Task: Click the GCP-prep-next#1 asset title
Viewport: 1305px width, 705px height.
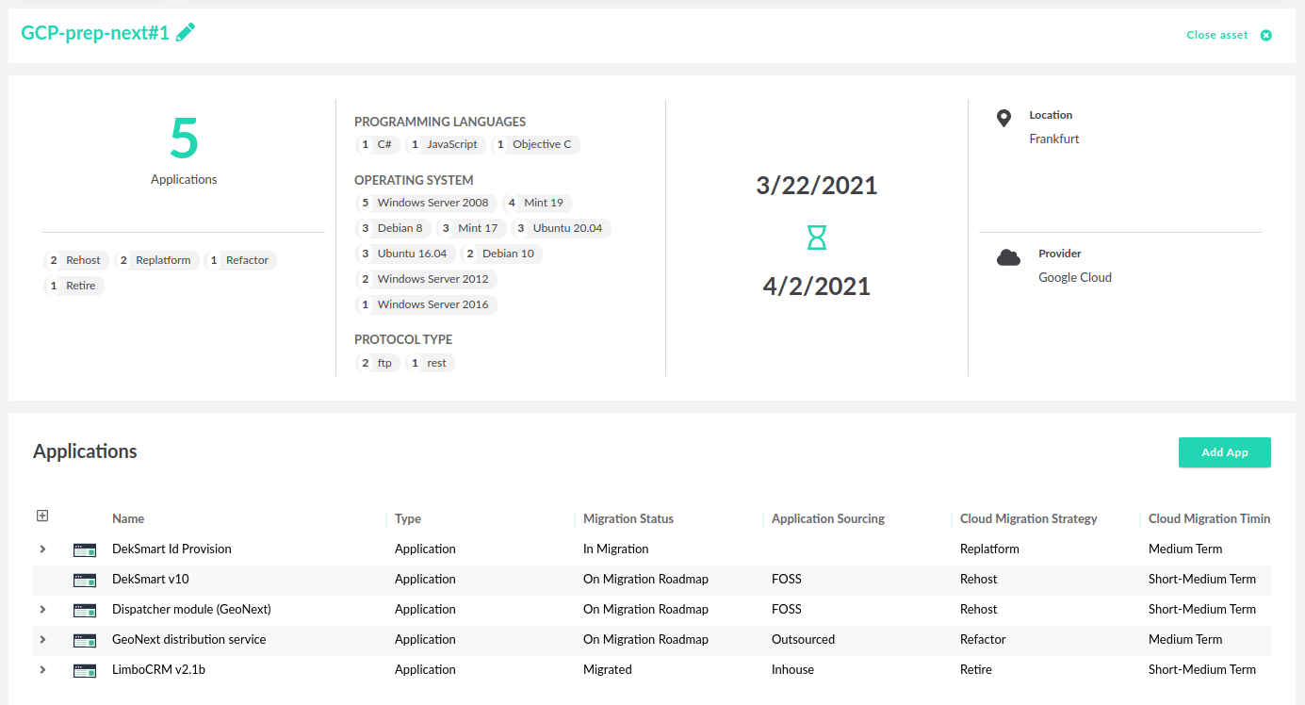Action: coord(95,33)
